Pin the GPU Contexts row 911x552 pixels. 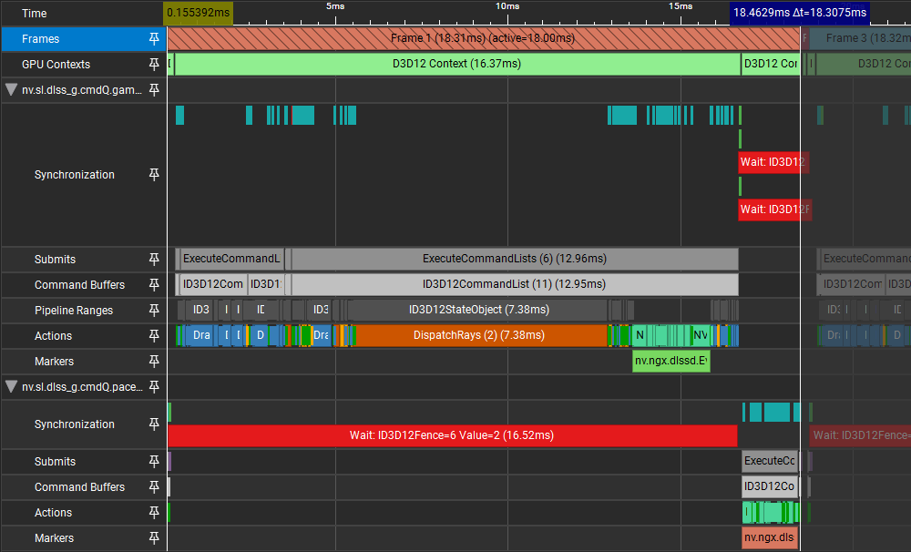[154, 65]
